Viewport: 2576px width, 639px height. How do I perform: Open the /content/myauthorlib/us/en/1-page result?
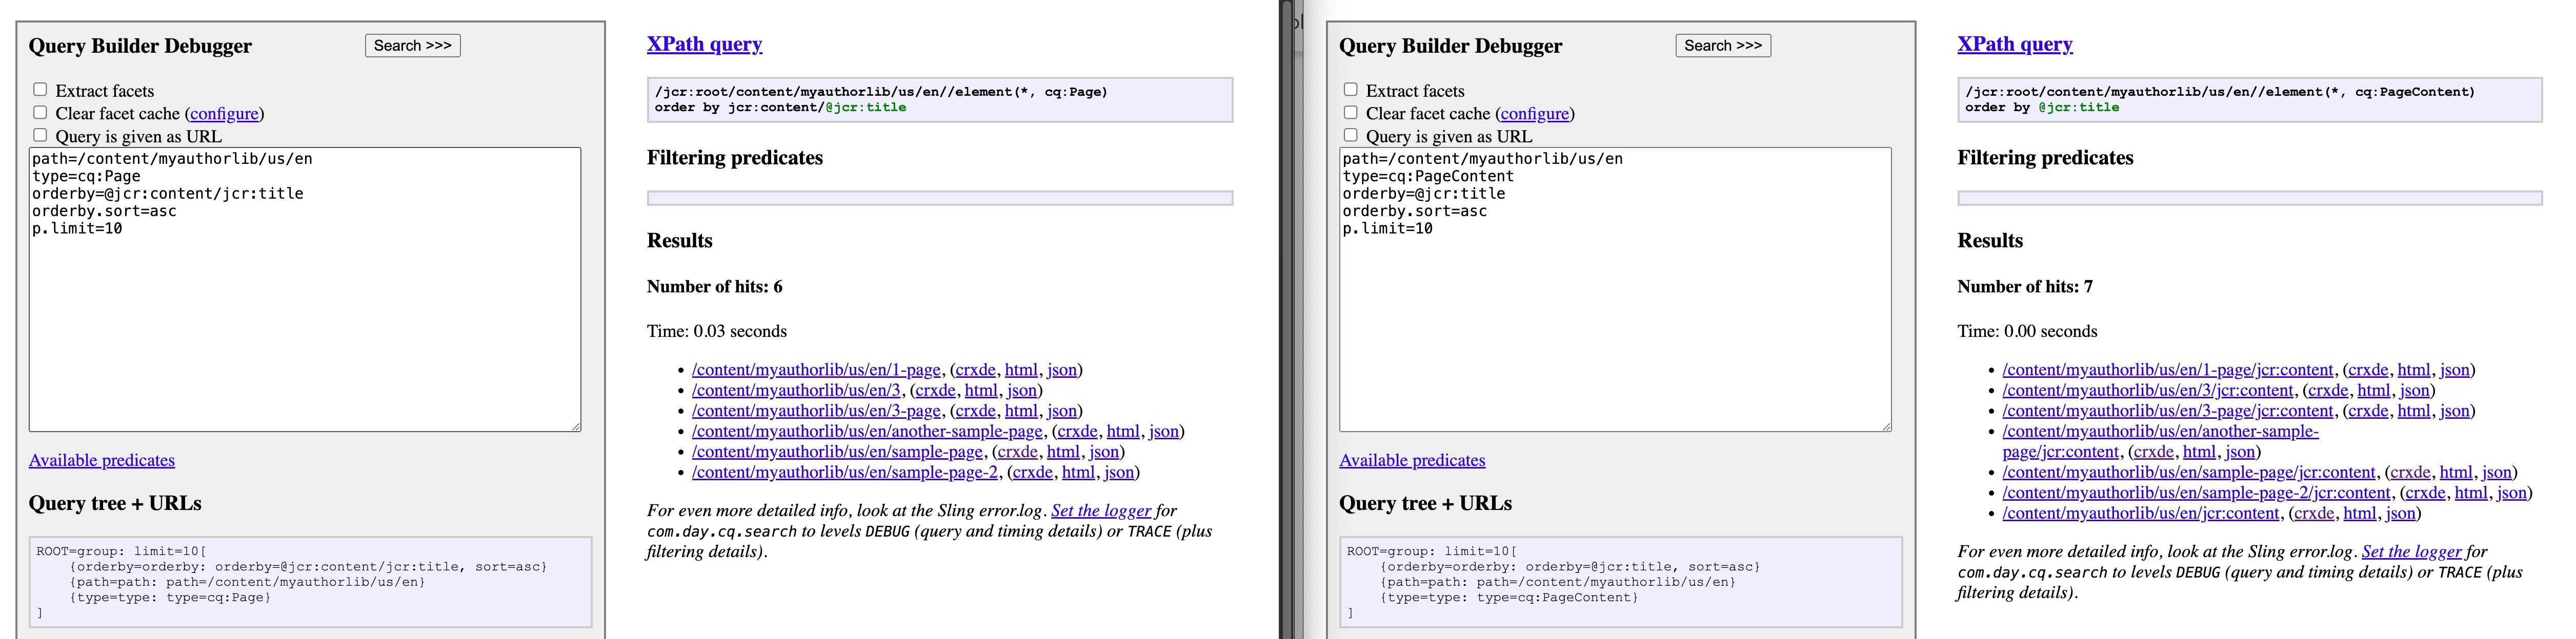tap(816, 370)
